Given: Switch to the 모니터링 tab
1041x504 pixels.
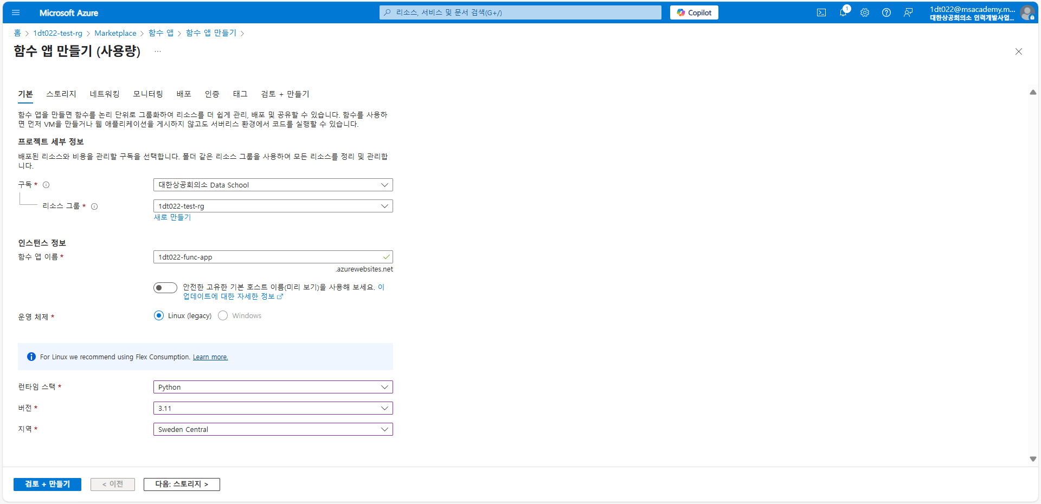Looking at the screenshot, I should pos(148,94).
